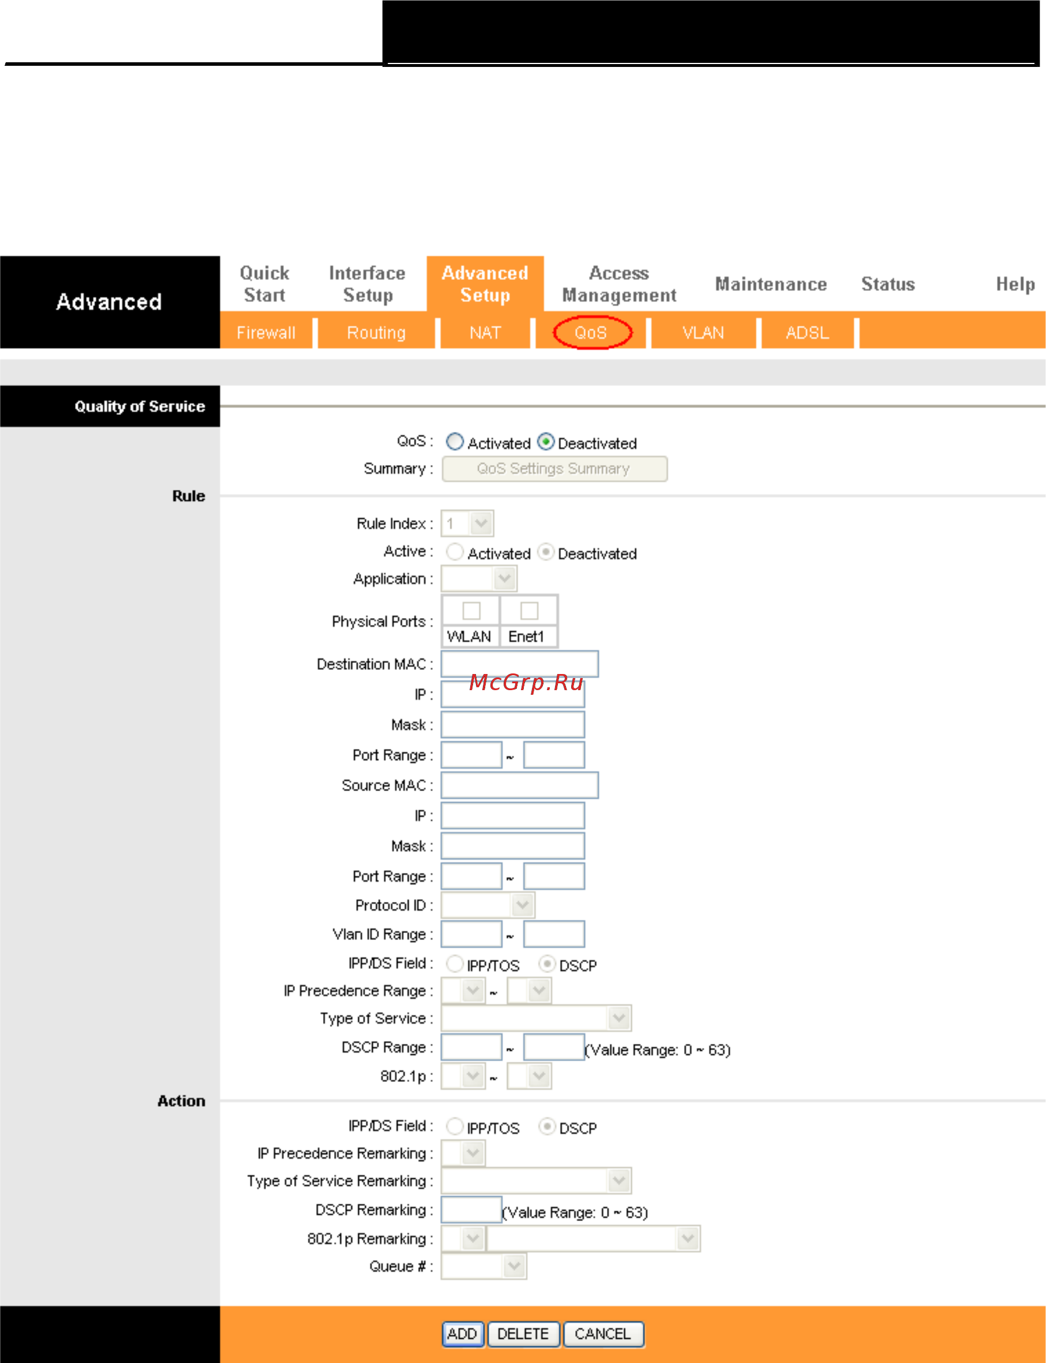The height and width of the screenshot is (1363, 1046).
Task: Open the VLAN submenu
Action: point(703,332)
